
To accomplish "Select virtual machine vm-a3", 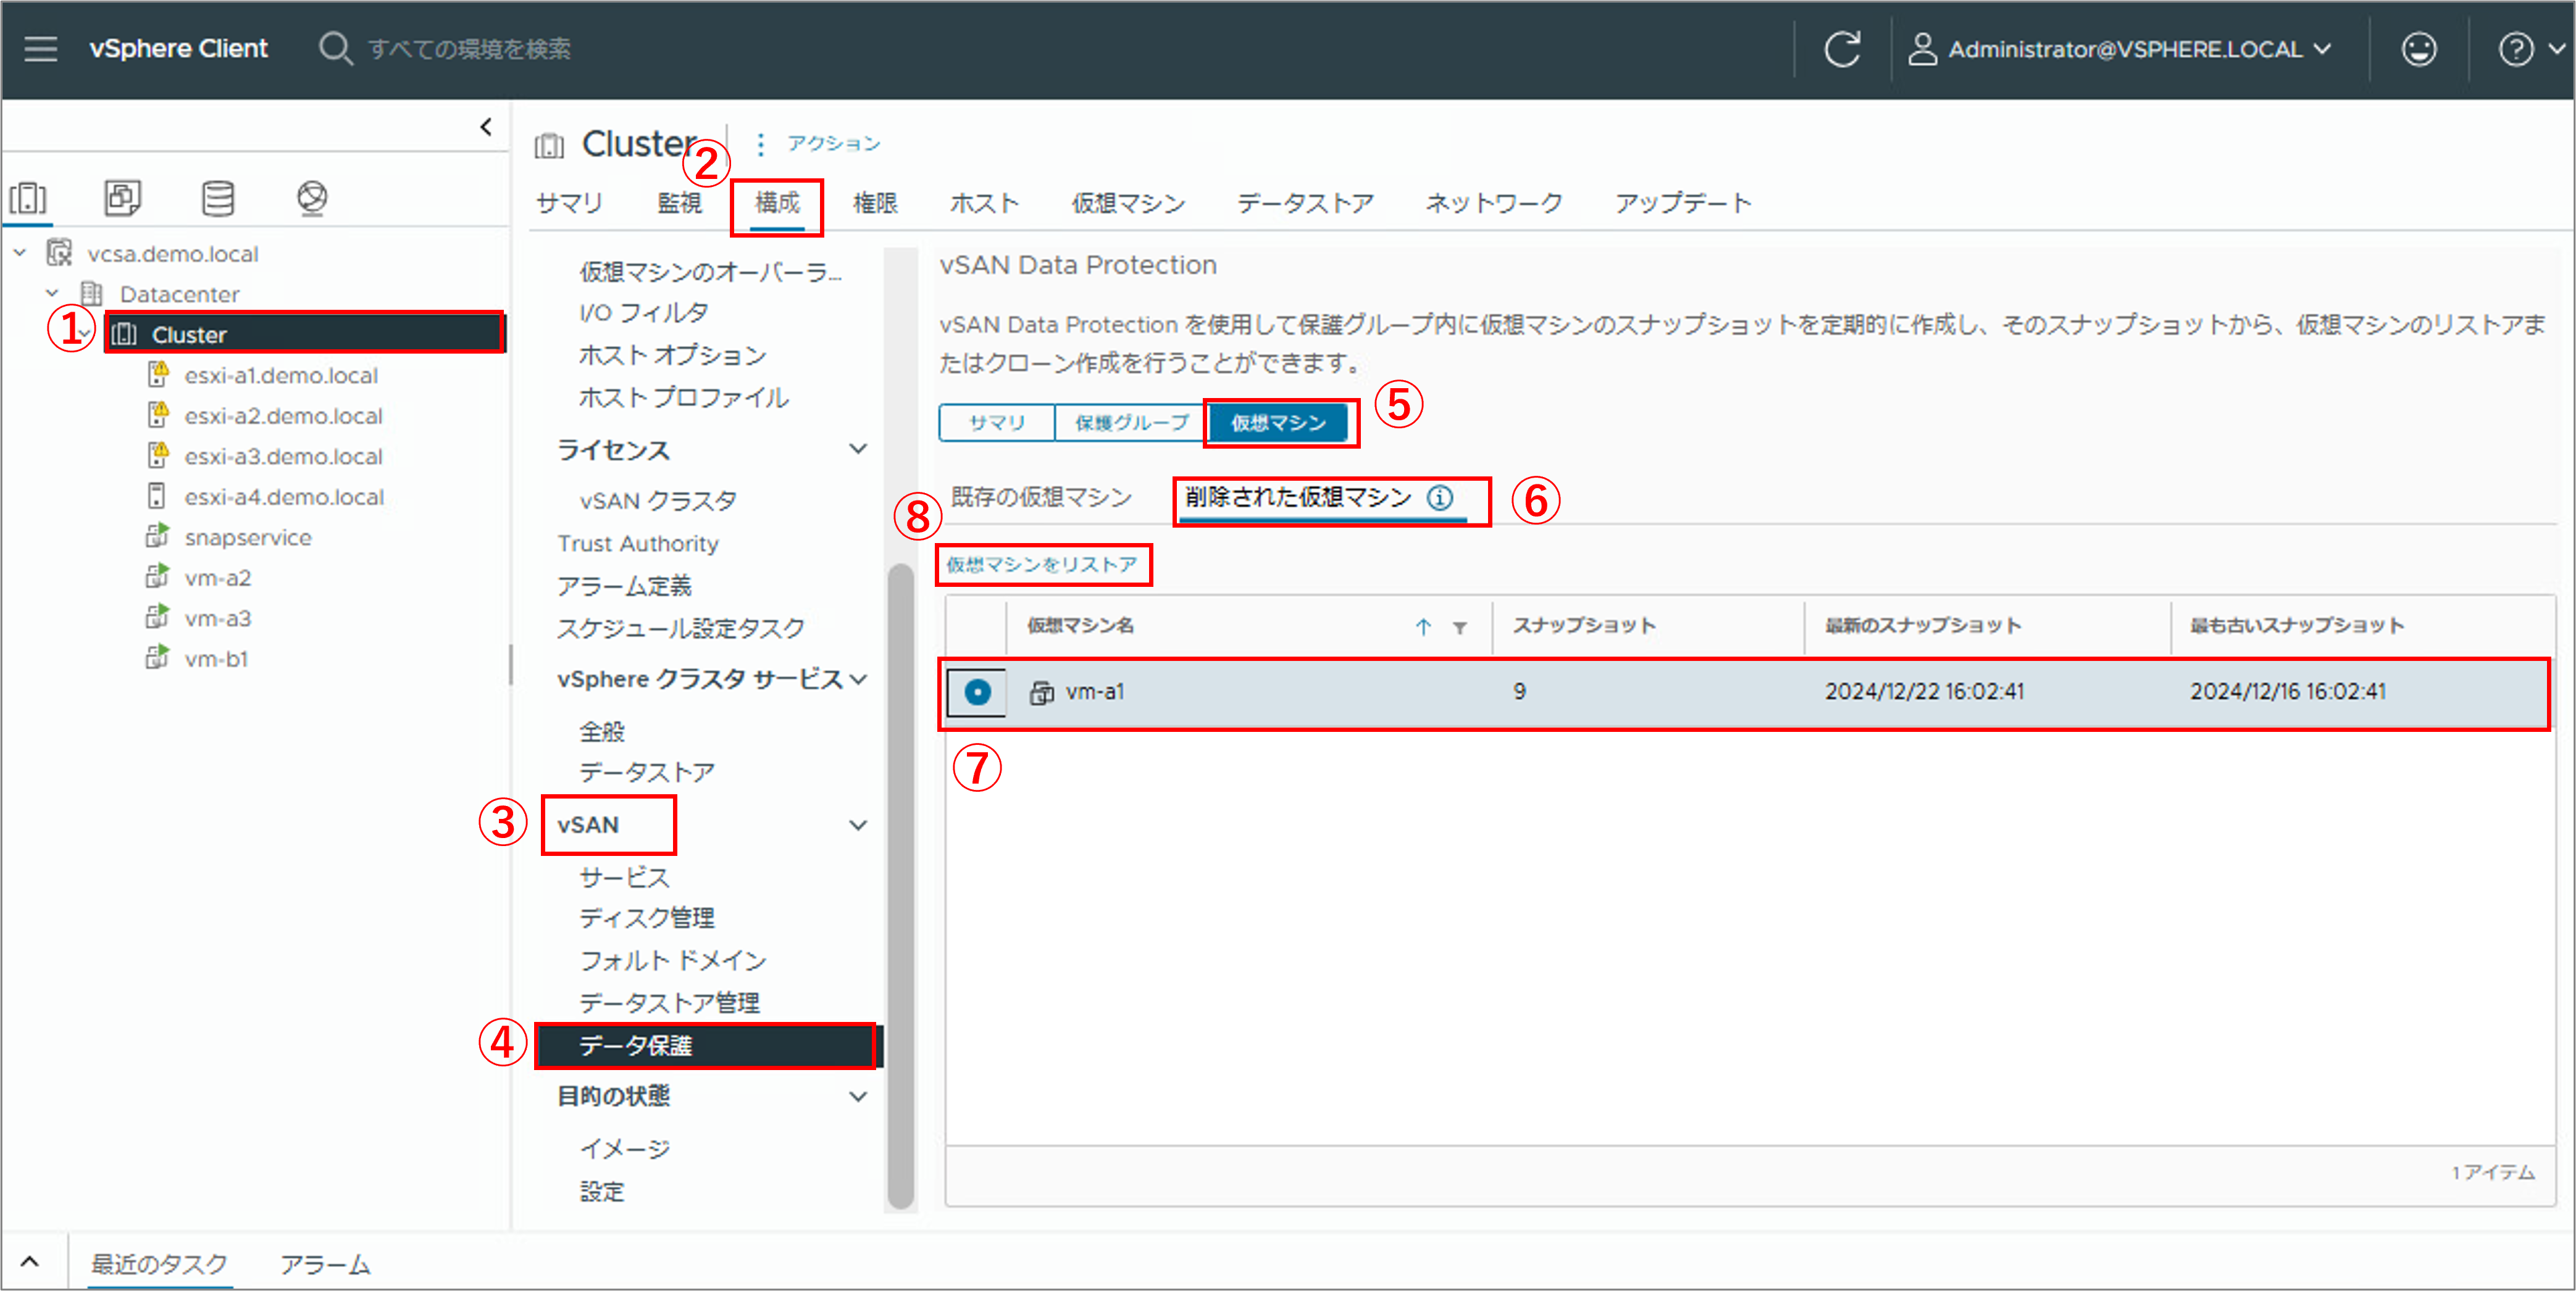I will tap(218, 618).
